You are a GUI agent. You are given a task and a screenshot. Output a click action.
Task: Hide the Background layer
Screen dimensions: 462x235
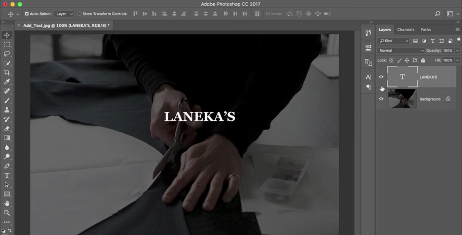click(381, 99)
